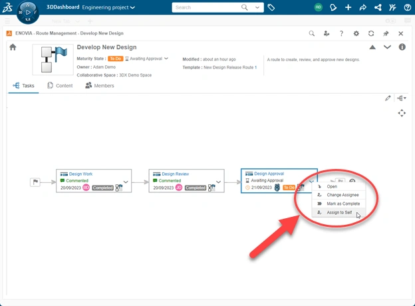
Task: Click the Completed badge on Design Review
Action: (196, 188)
